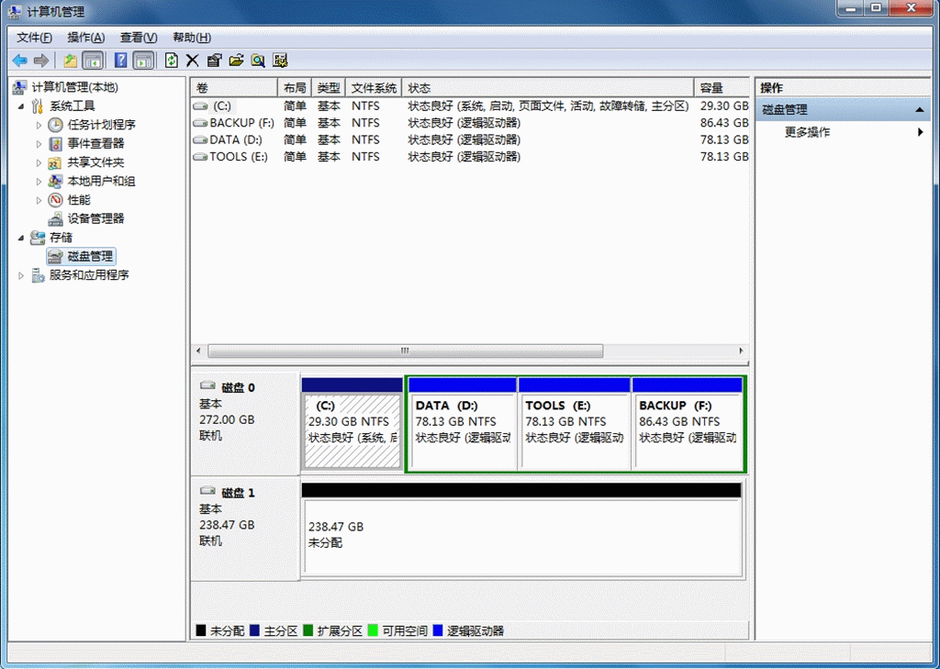Click the Back navigation arrow in toolbar

click(18, 61)
